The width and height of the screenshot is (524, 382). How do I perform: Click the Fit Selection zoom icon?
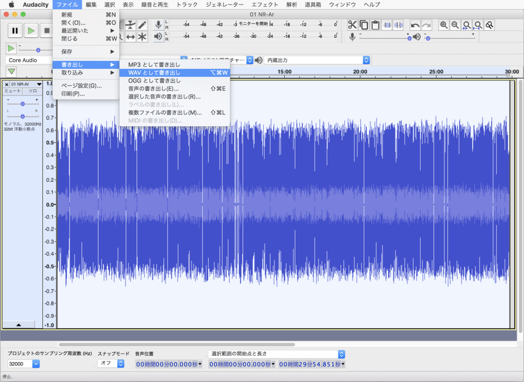[466, 25]
